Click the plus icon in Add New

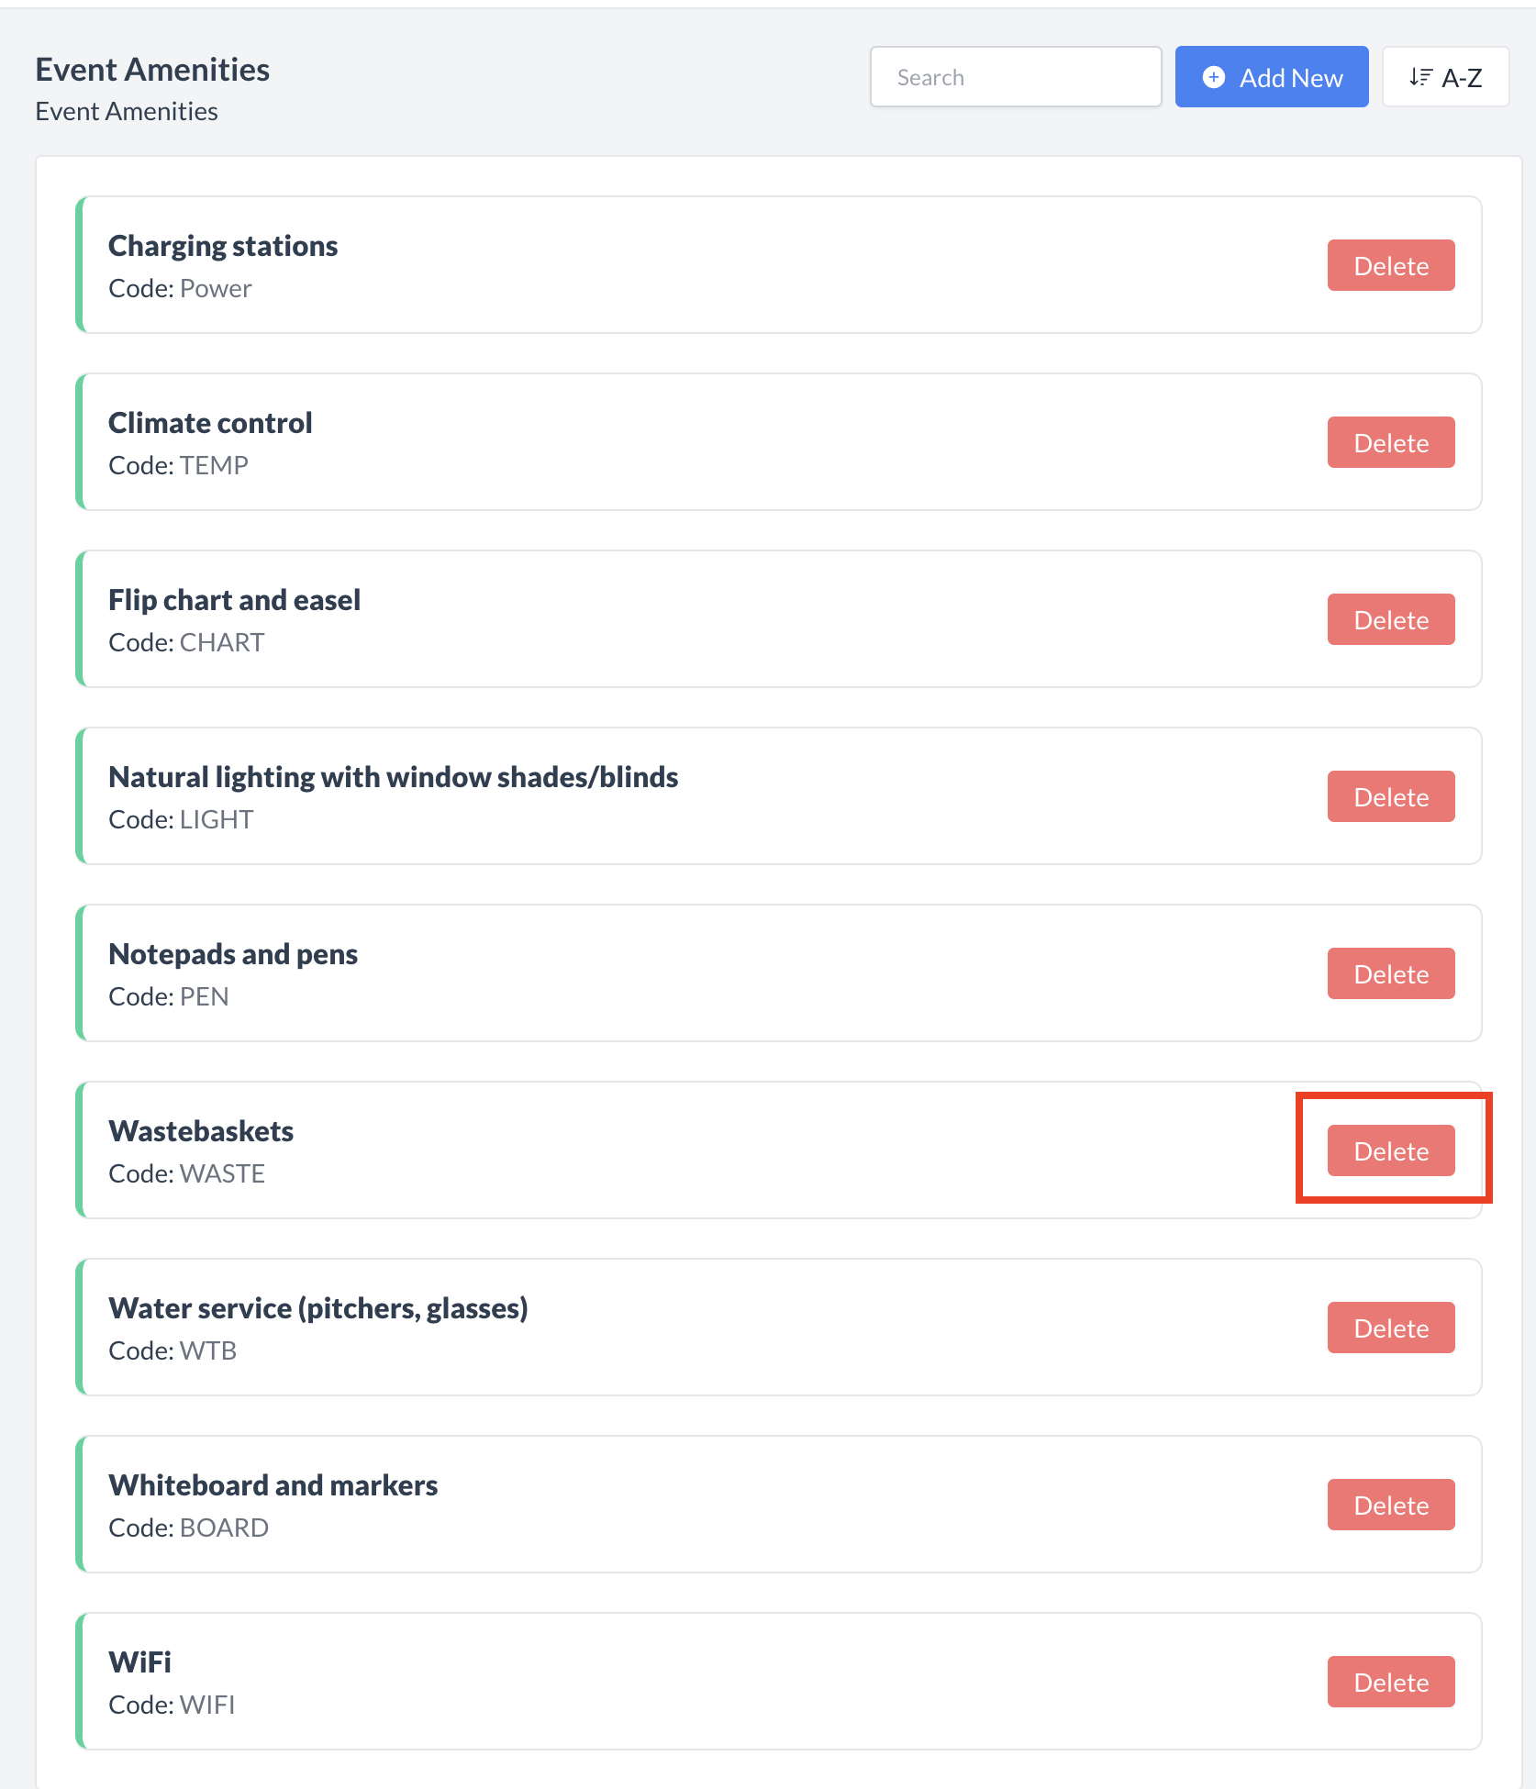tap(1213, 77)
